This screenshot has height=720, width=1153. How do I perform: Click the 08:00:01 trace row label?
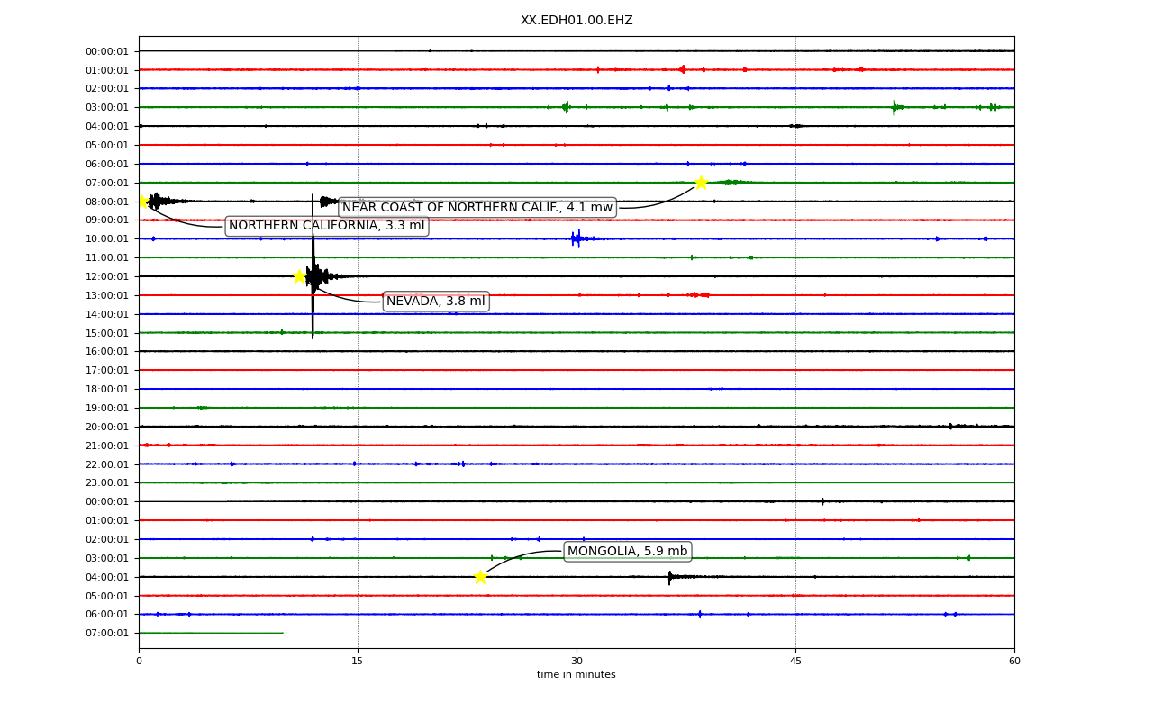108,202
